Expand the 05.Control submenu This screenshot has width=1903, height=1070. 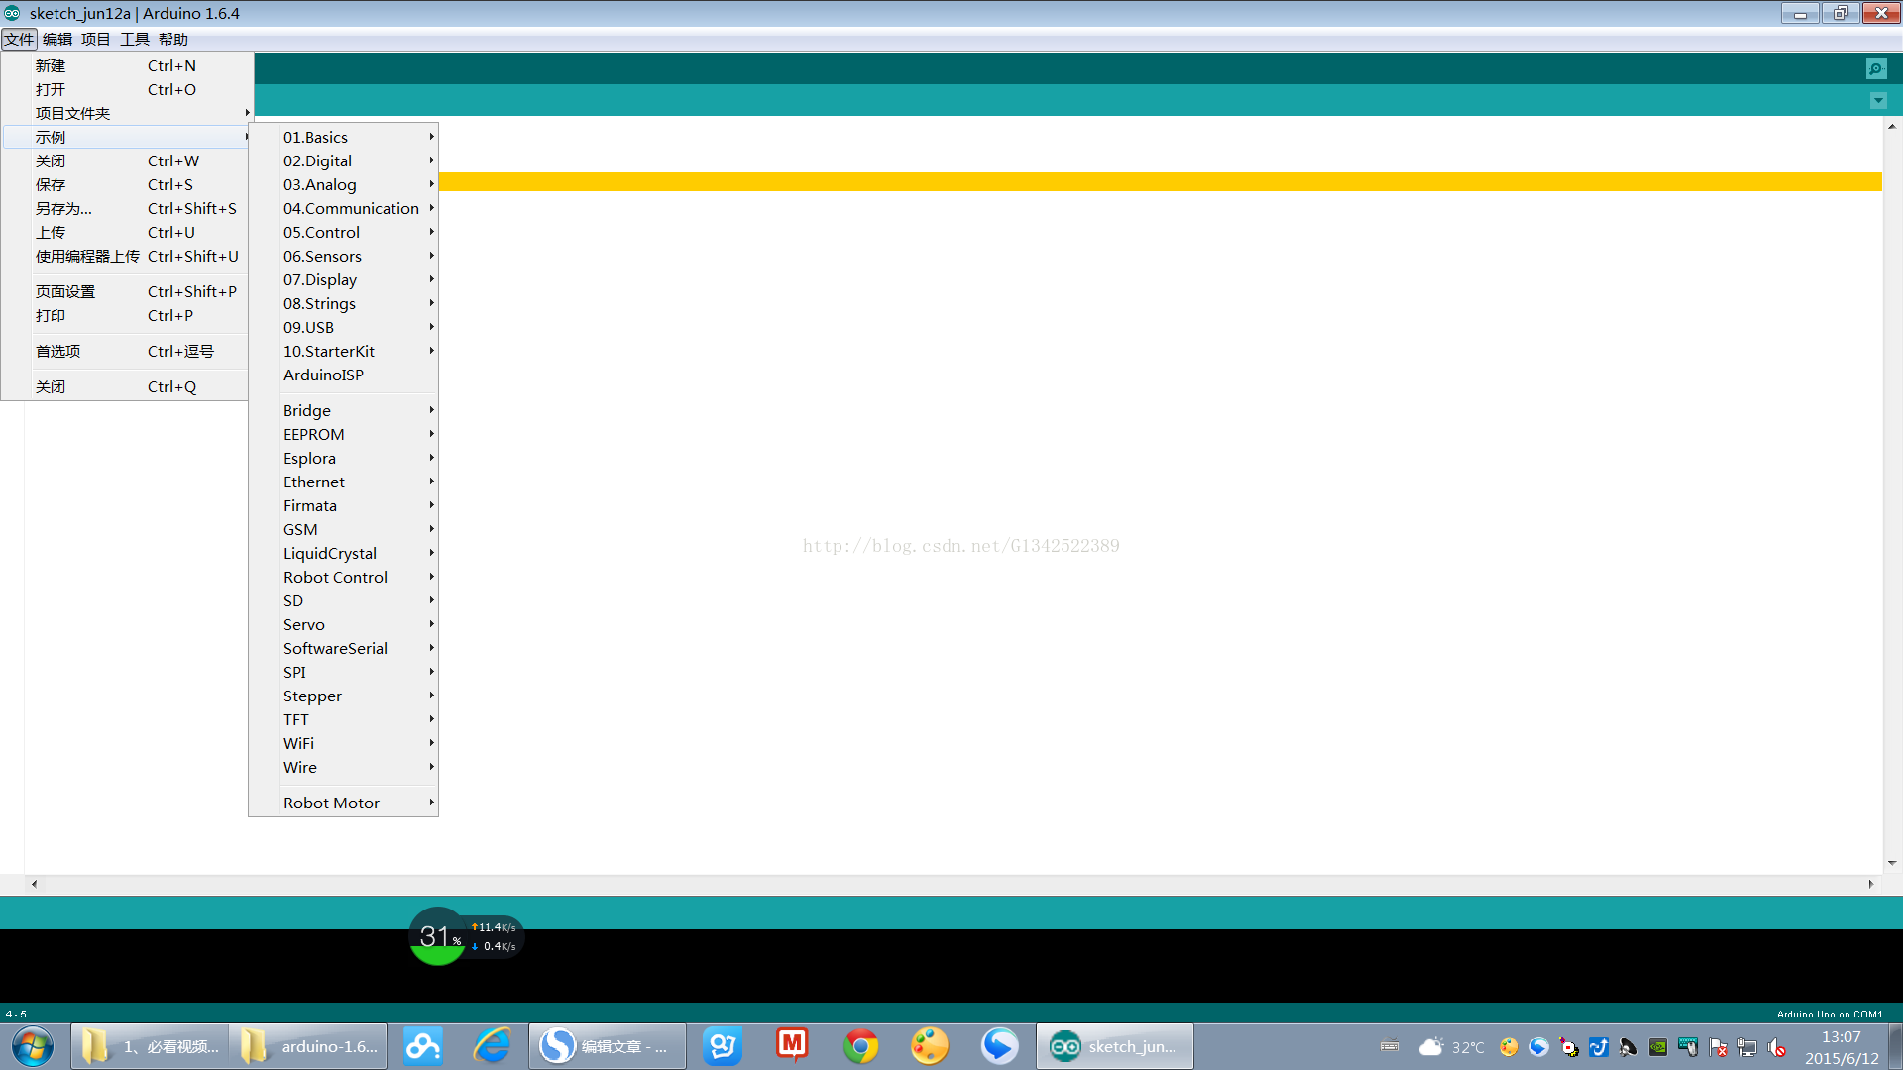(343, 232)
